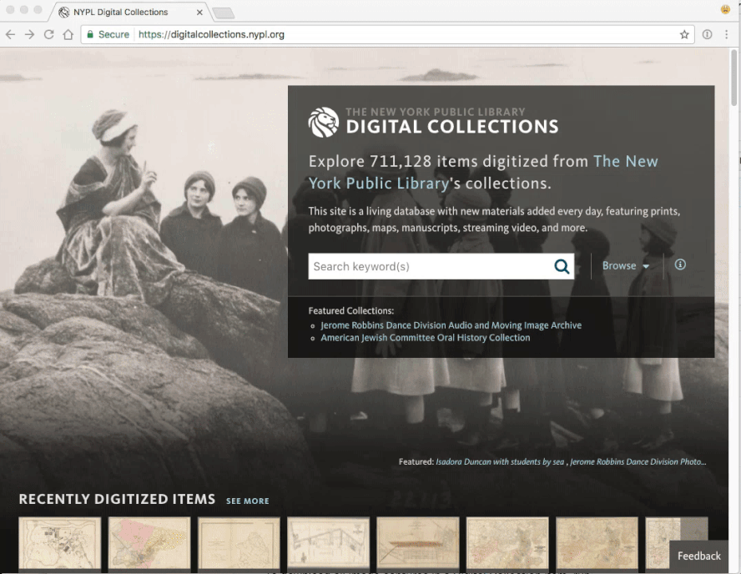Open the fifth recently digitized map thumbnail
This screenshot has height=574, width=741.
[418, 543]
